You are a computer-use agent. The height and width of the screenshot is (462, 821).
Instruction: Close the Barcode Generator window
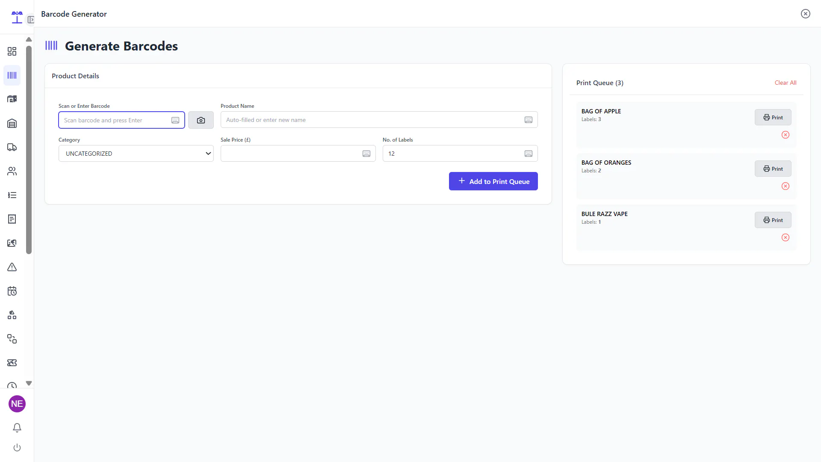pos(806,14)
